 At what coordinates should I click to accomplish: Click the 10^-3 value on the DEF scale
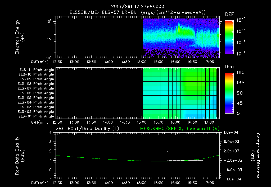click(x=241, y=20)
